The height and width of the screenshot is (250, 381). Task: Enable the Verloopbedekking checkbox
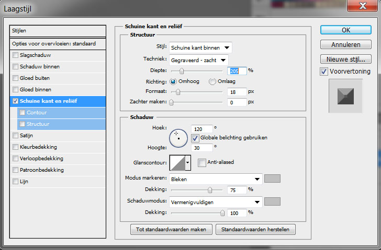[15, 159]
